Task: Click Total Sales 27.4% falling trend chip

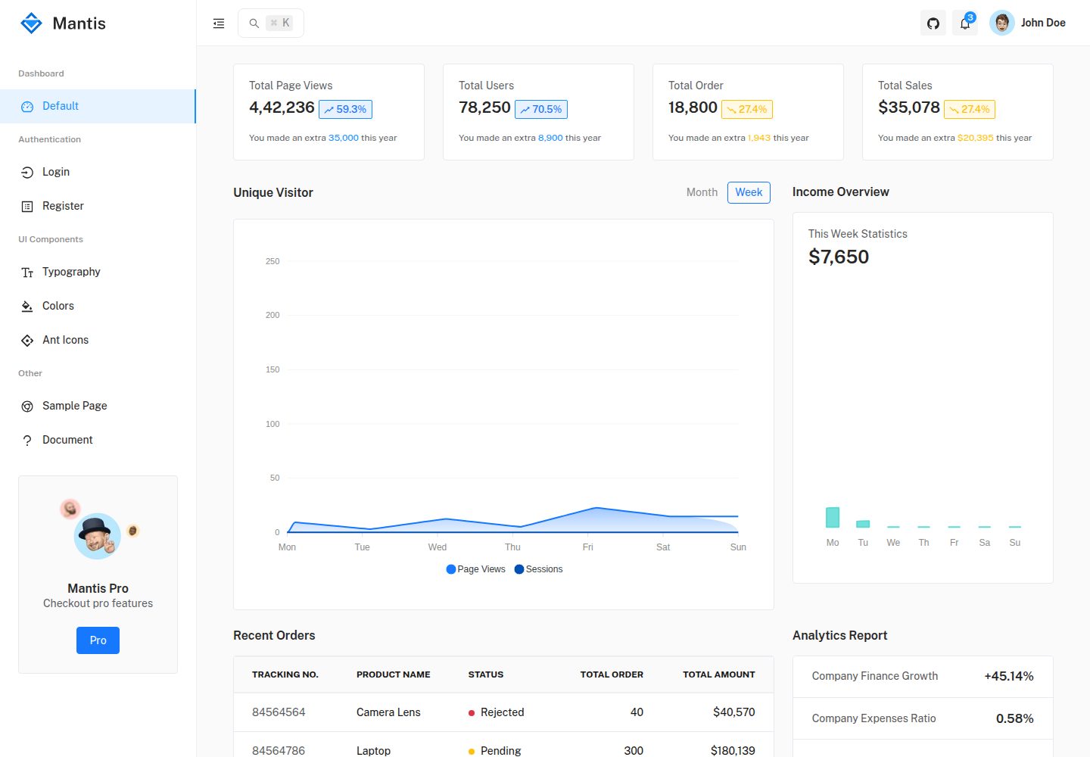Action: pyautogui.click(x=970, y=109)
